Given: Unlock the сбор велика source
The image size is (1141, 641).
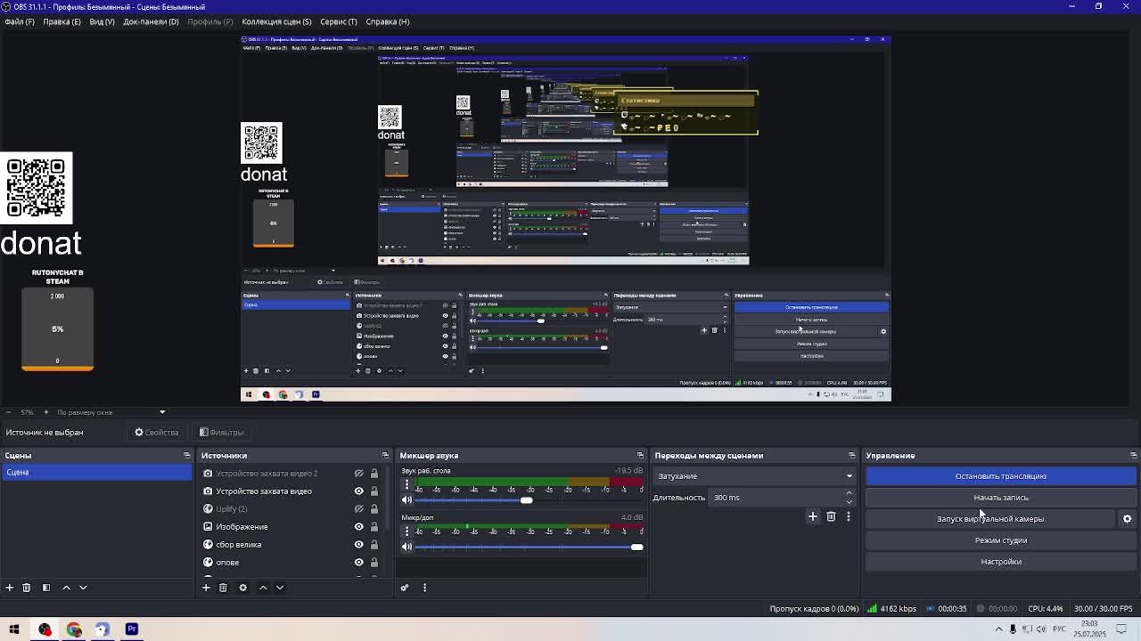Looking at the screenshot, I should pyautogui.click(x=374, y=545).
